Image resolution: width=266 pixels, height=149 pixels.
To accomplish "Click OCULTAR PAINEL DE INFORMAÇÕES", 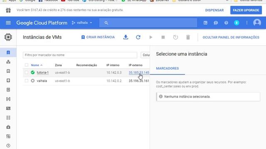I will point(231,37).
